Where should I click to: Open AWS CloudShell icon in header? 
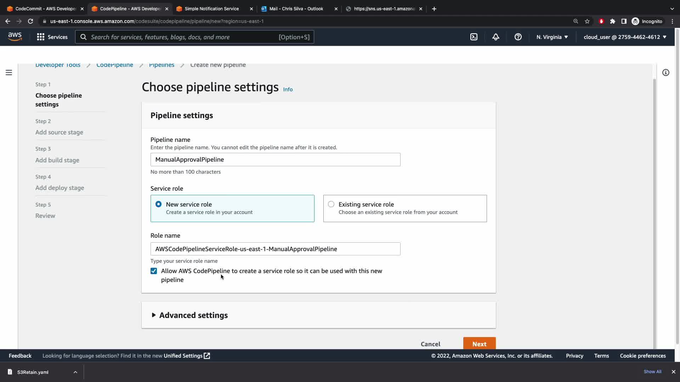tap(474, 37)
